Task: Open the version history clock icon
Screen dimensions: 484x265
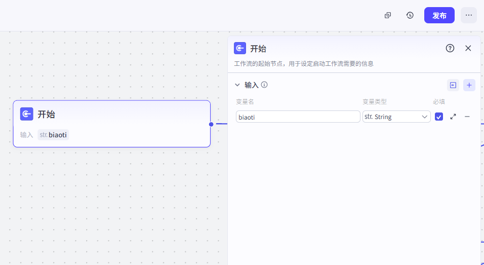Action: coord(410,15)
